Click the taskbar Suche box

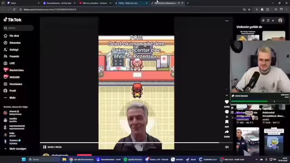[43, 159]
